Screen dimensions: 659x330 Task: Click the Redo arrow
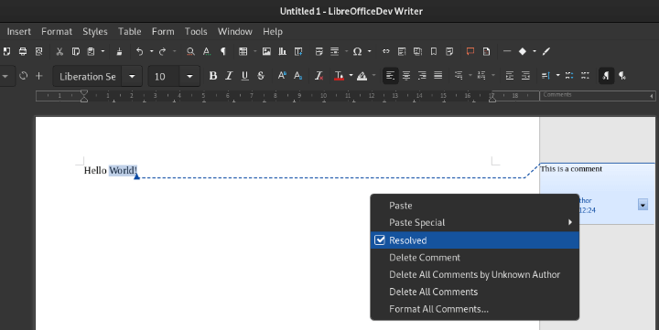[162, 51]
